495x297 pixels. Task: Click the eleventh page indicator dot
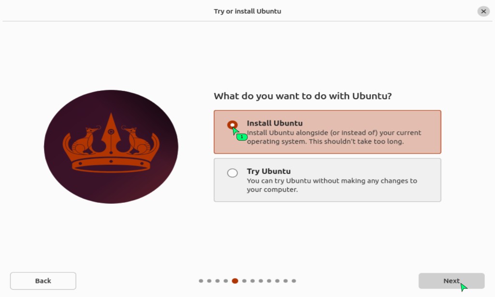coord(285,281)
